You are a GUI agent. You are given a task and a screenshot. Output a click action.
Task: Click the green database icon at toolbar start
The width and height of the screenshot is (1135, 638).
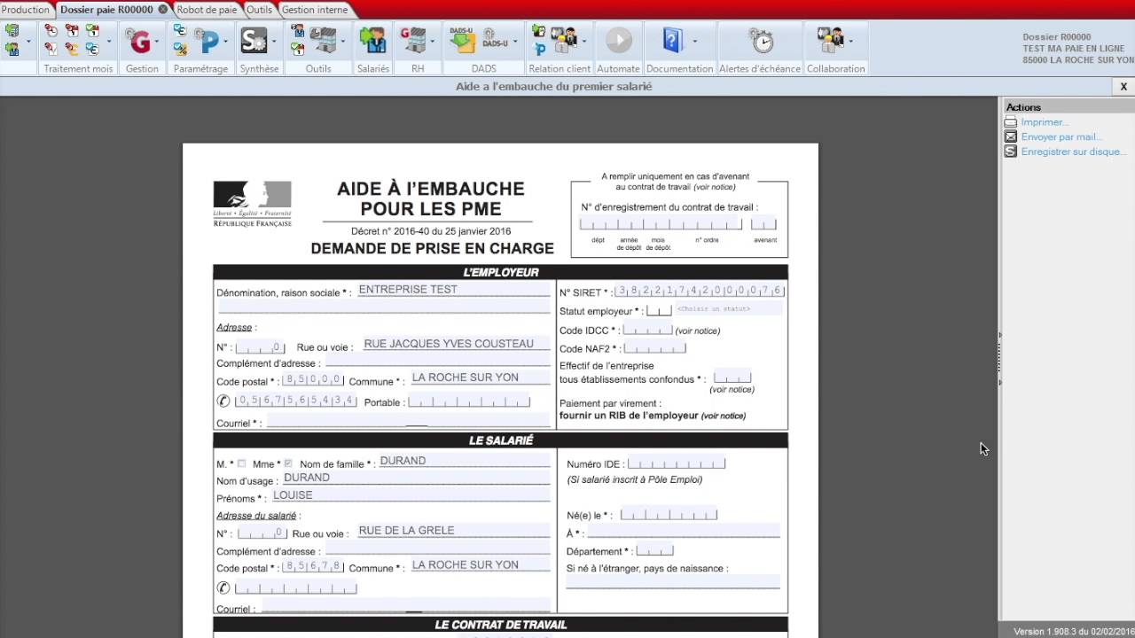point(12,31)
